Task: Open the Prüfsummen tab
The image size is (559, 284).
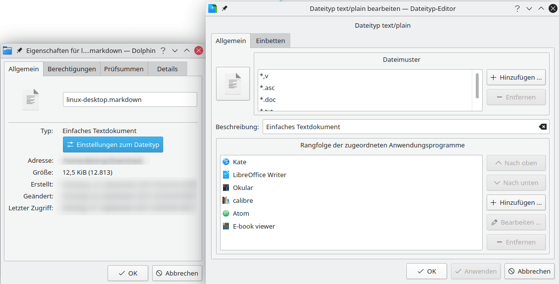Action: [x=124, y=69]
